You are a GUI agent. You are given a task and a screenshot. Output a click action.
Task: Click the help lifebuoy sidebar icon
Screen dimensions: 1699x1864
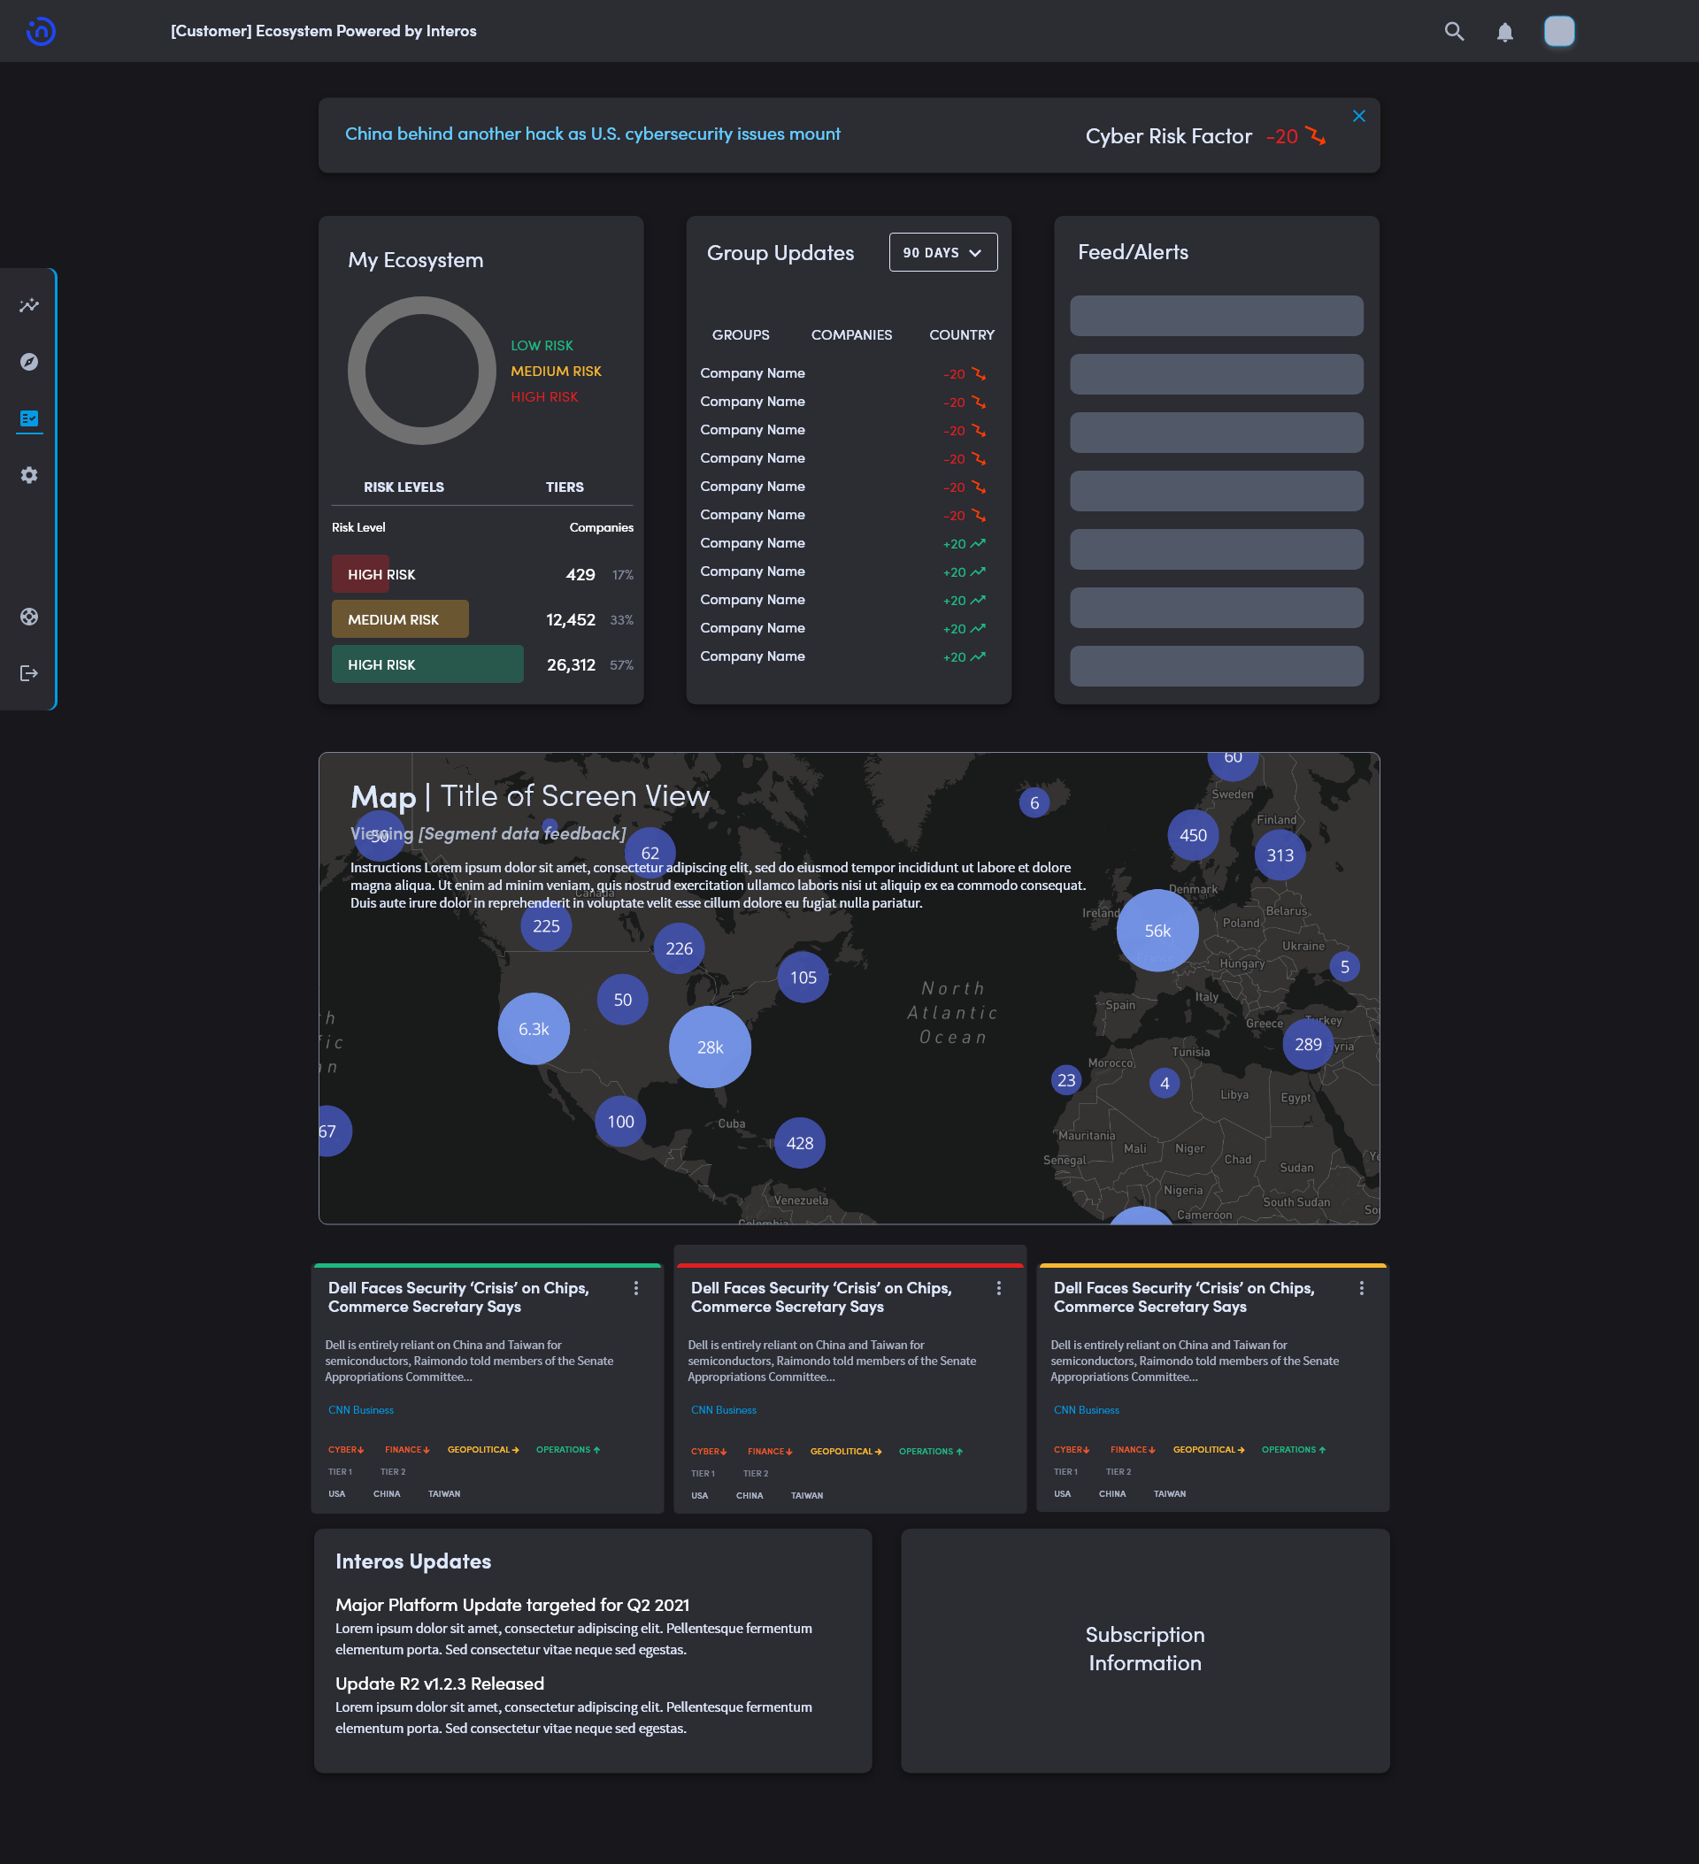tap(29, 617)
